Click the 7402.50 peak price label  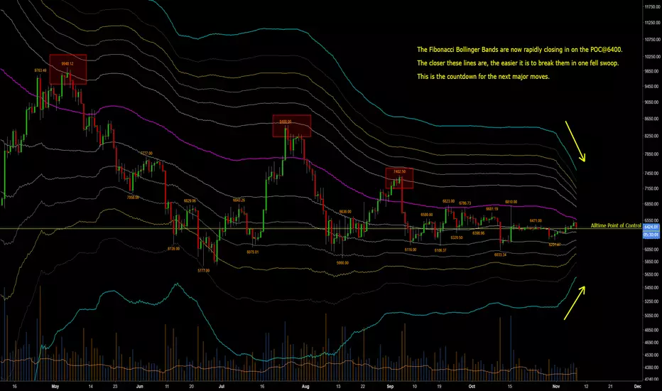399,171
